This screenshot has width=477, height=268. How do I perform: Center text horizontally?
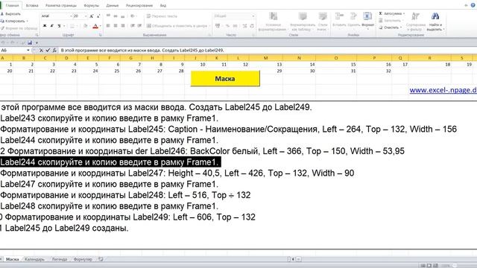point(116,26)
